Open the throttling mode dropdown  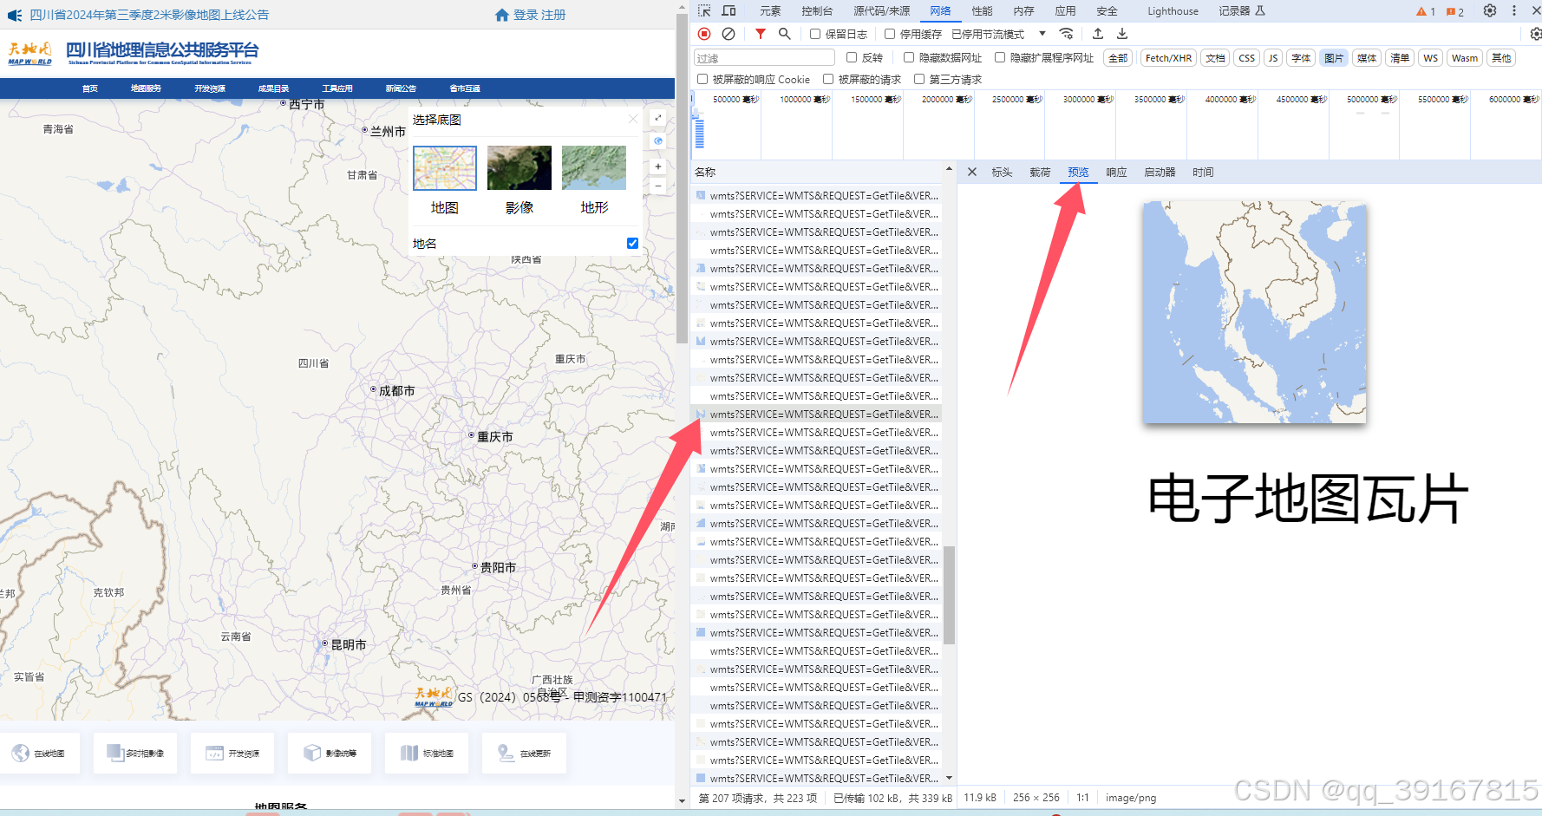pyautogui.click(x=998, y=34)
